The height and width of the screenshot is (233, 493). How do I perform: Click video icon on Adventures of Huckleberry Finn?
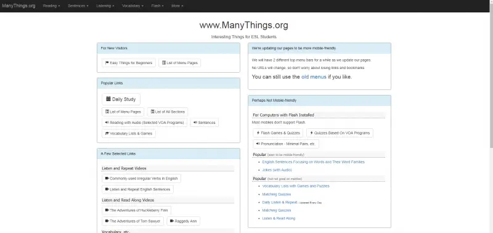coord(107,210)
